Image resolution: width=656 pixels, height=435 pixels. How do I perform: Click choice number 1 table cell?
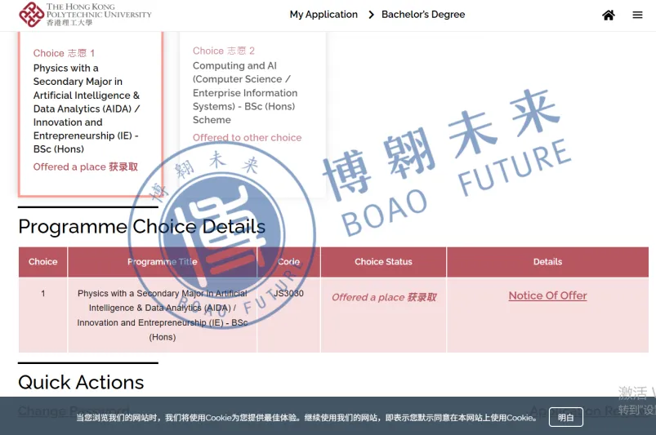pos(42,315)
